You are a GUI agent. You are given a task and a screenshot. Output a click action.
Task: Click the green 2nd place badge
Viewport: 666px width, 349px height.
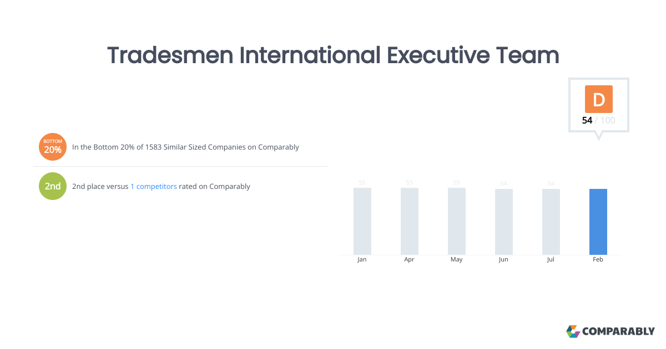pyautogui.click(x=53, y=186)
